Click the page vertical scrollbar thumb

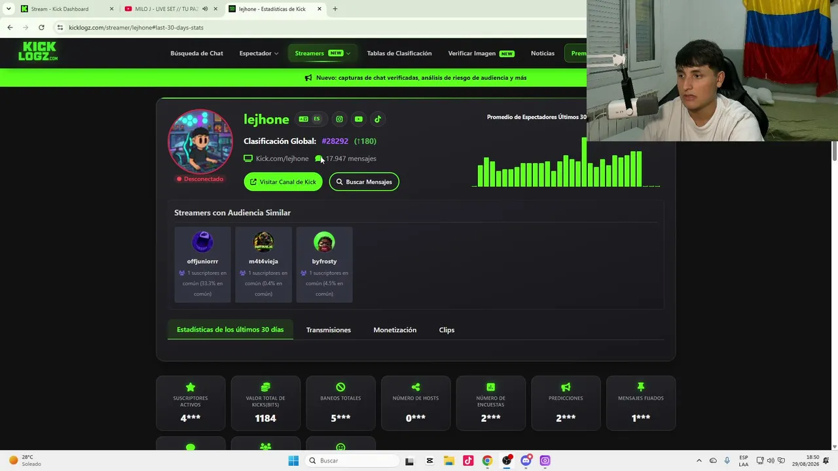click(834, 150)
